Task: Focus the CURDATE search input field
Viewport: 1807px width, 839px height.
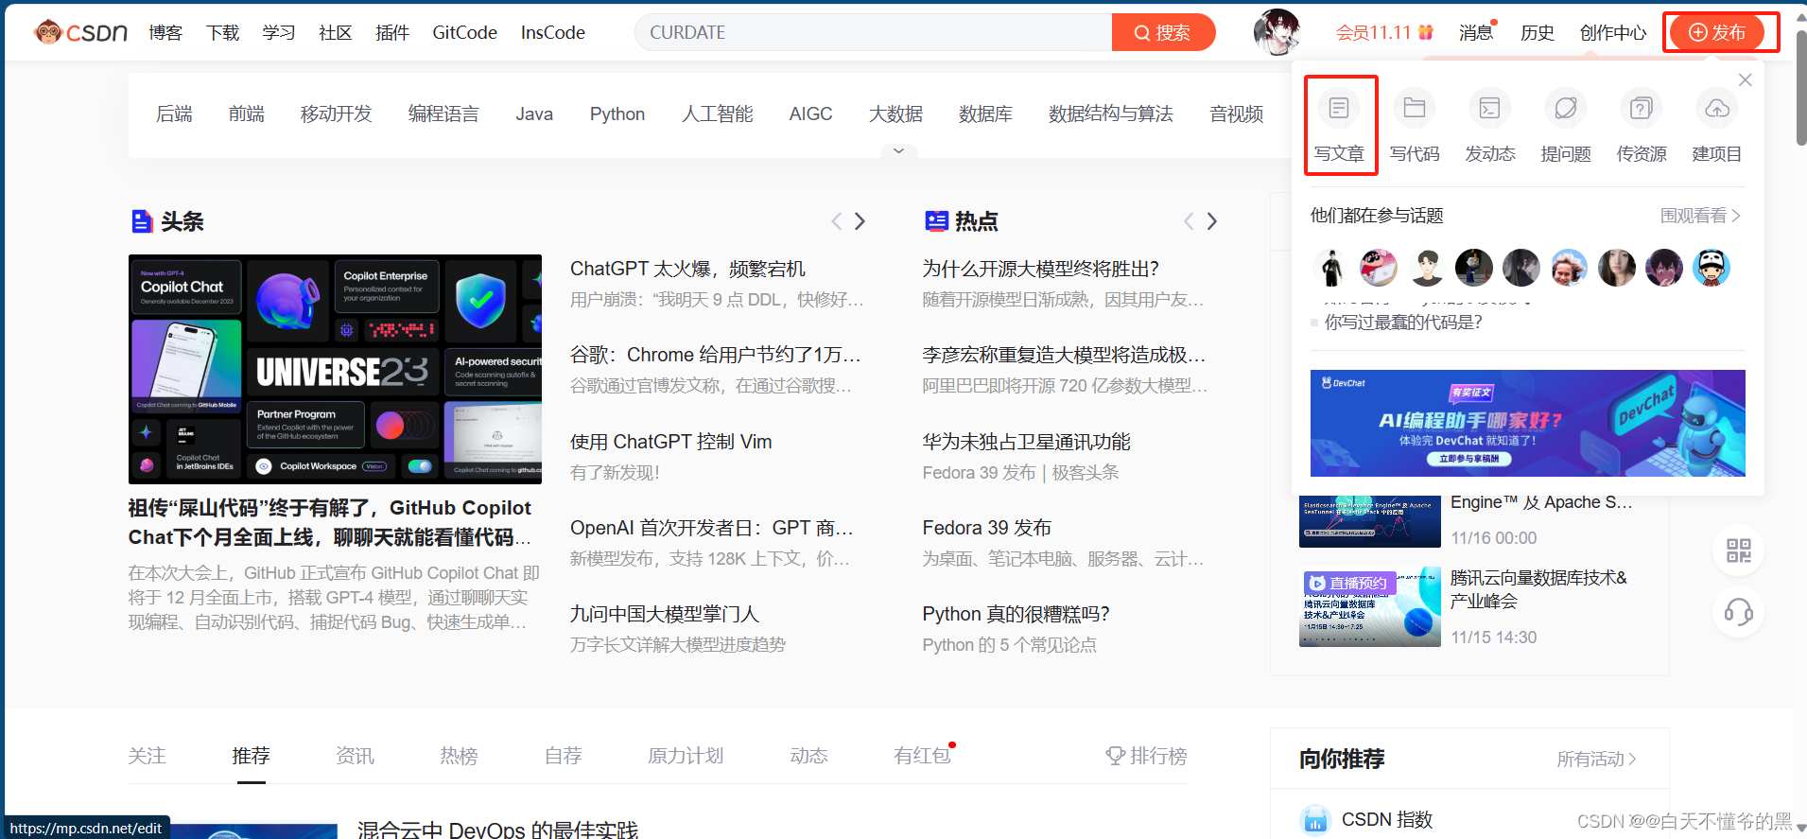Action: point(875,32)
